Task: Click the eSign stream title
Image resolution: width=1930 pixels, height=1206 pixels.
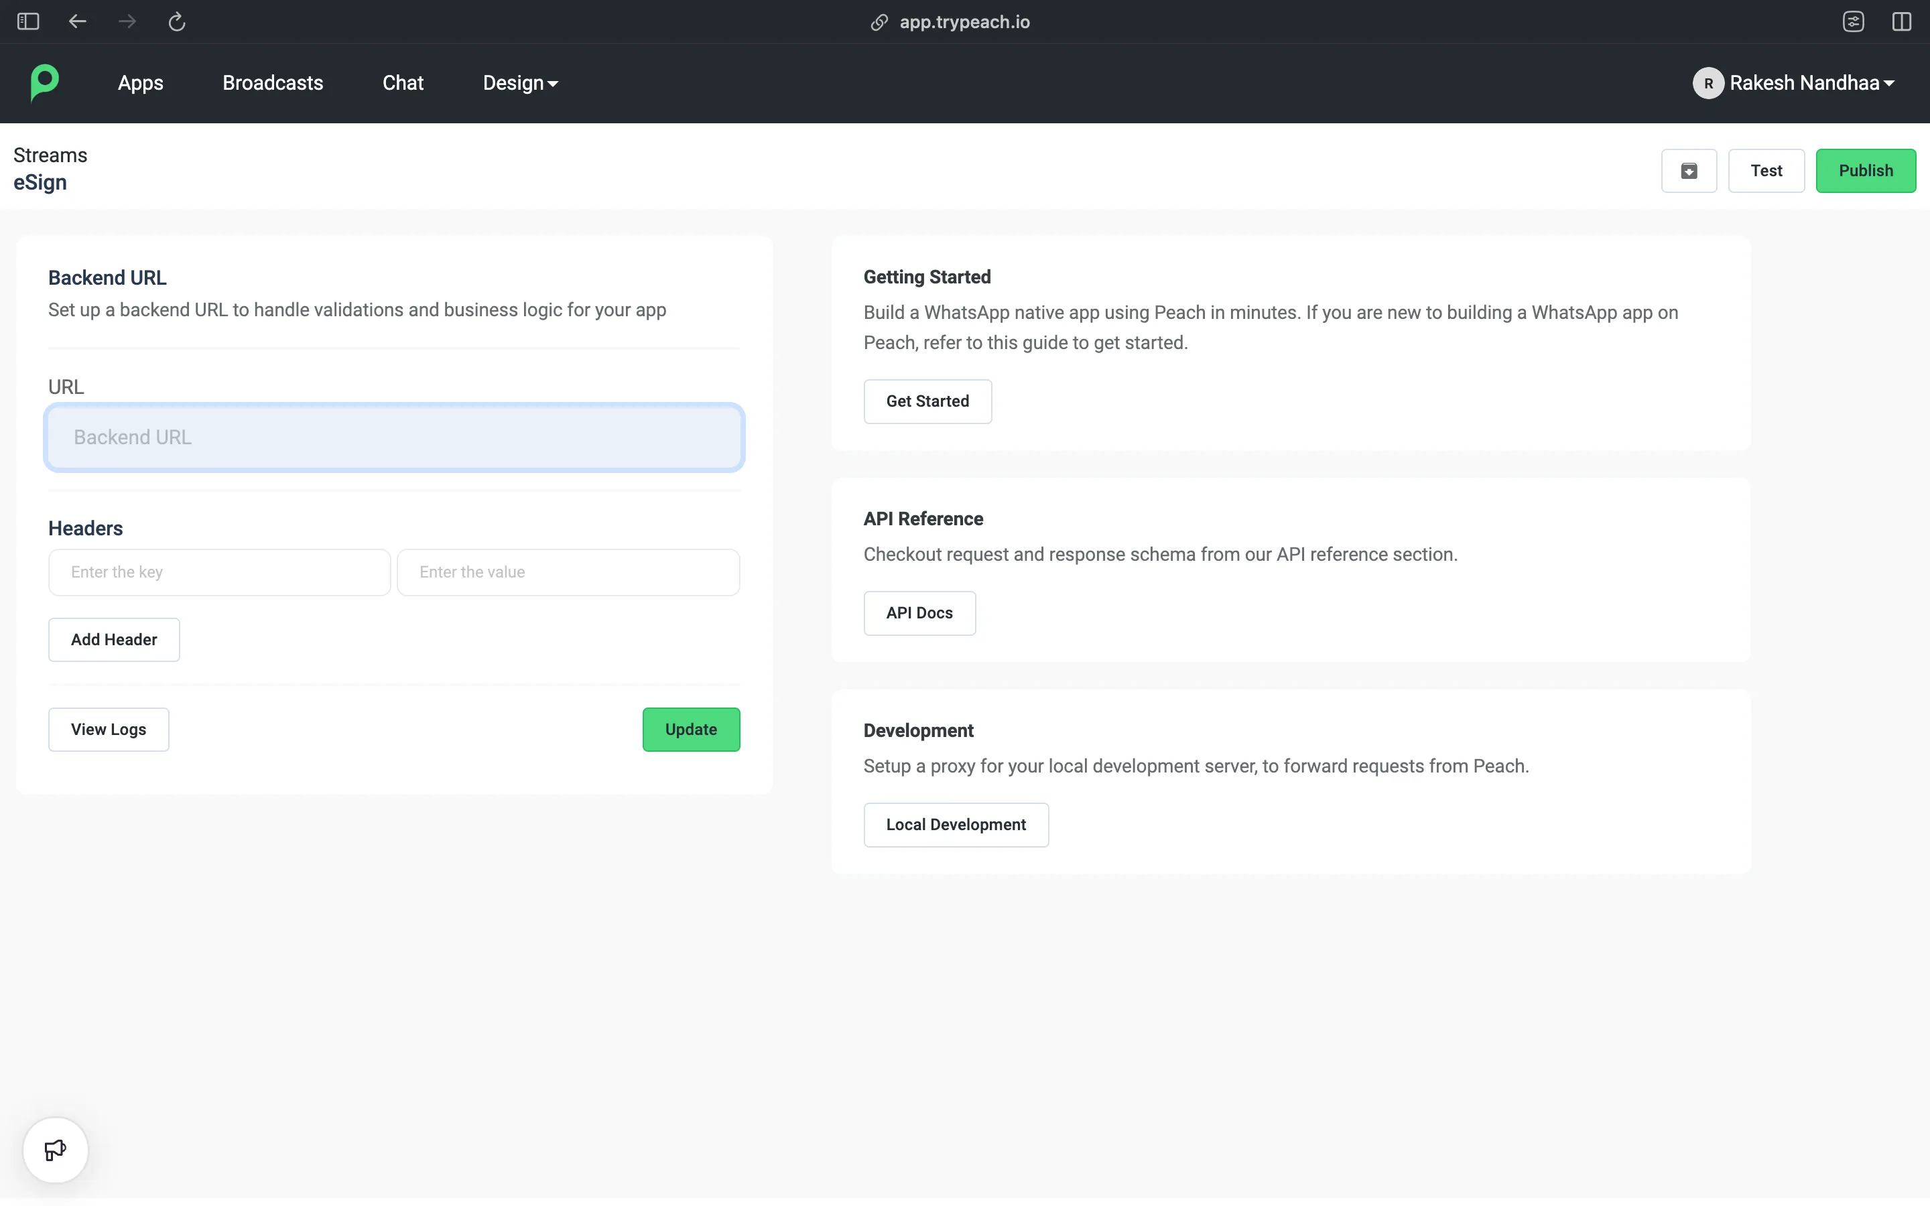Action: (x=40, y=183)
